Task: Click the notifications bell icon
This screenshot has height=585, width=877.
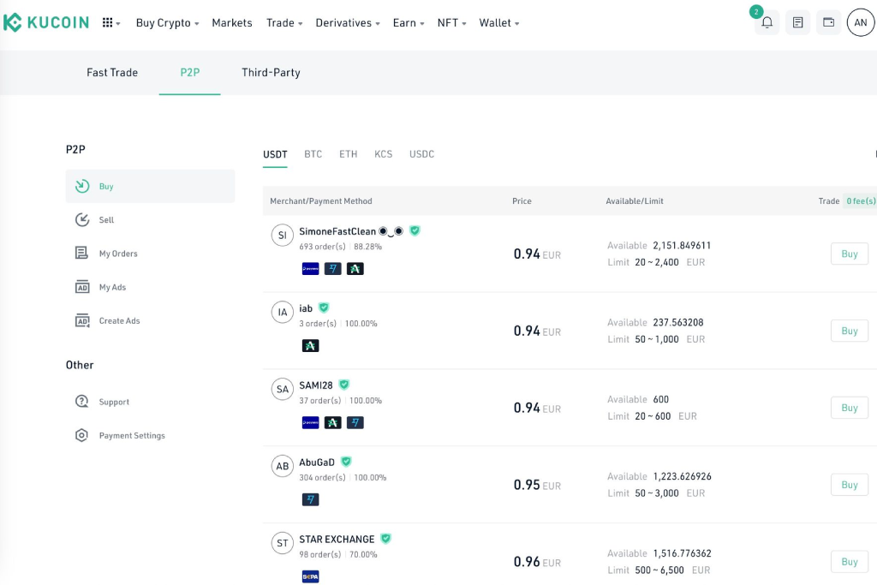Action: point(767,23)
